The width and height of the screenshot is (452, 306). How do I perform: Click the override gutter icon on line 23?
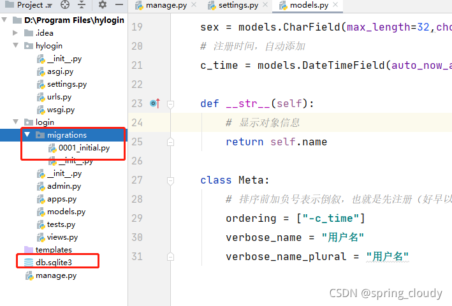pos(155,103)
